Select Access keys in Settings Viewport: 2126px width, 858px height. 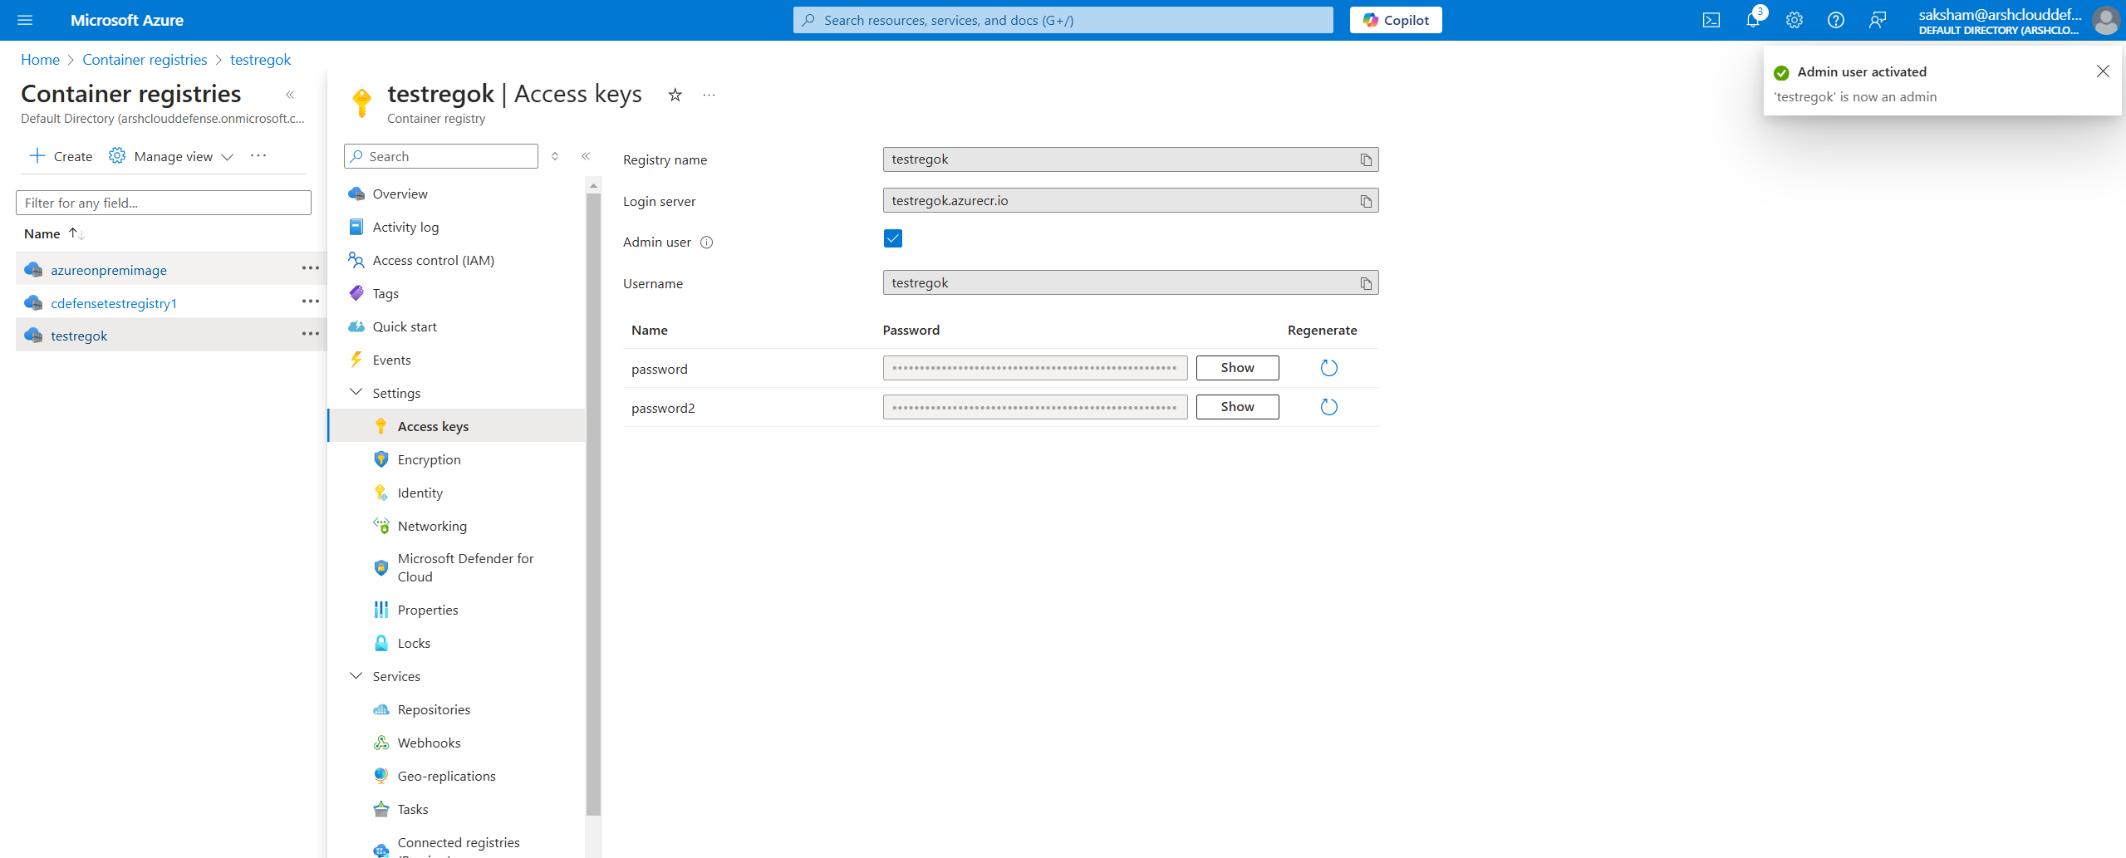click(456, 426)
